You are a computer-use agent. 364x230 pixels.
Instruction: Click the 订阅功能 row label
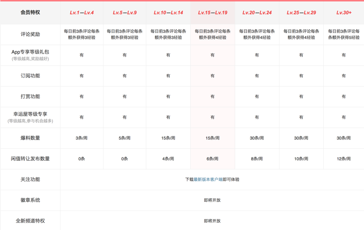[x=30, y=76]
